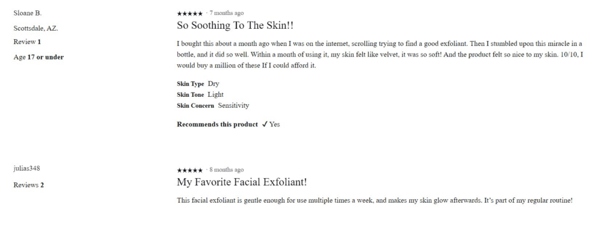Viewport: 616px width, 228px height.
Task: Click the five-star rating on Sloane's review
Action: [189, 13]
